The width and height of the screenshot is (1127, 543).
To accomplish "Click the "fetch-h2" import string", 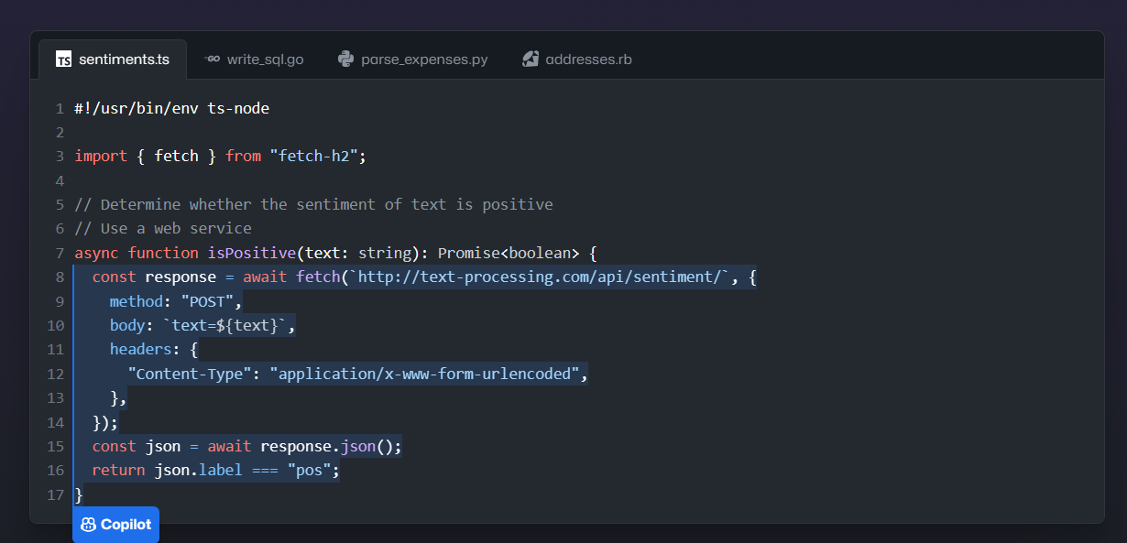I will tap(313, 157).
